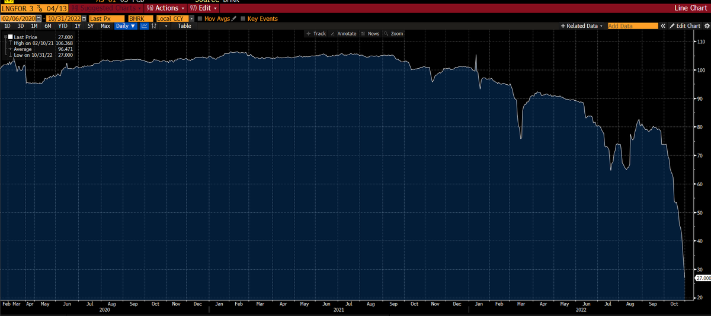Expand the chart type options arrow
Viewport: 711px width, 316px height.
(166, 26)
